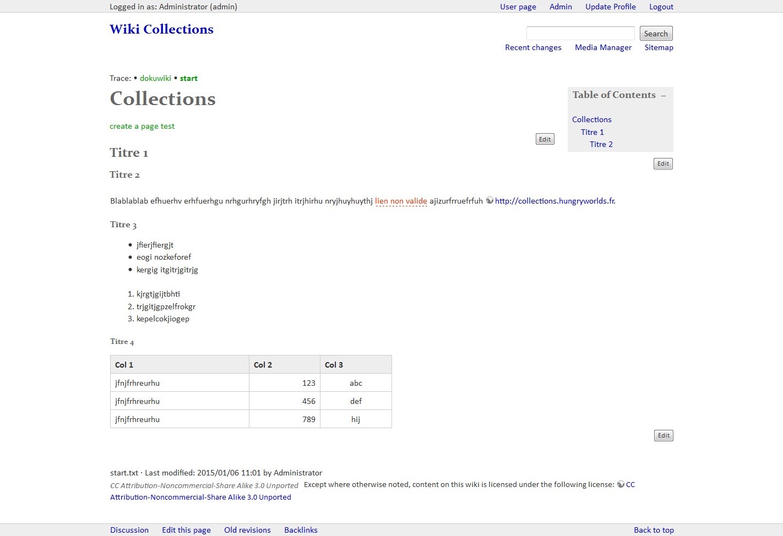
Task: Click the globe icon beside the CC license link
Action: point(621,485)
